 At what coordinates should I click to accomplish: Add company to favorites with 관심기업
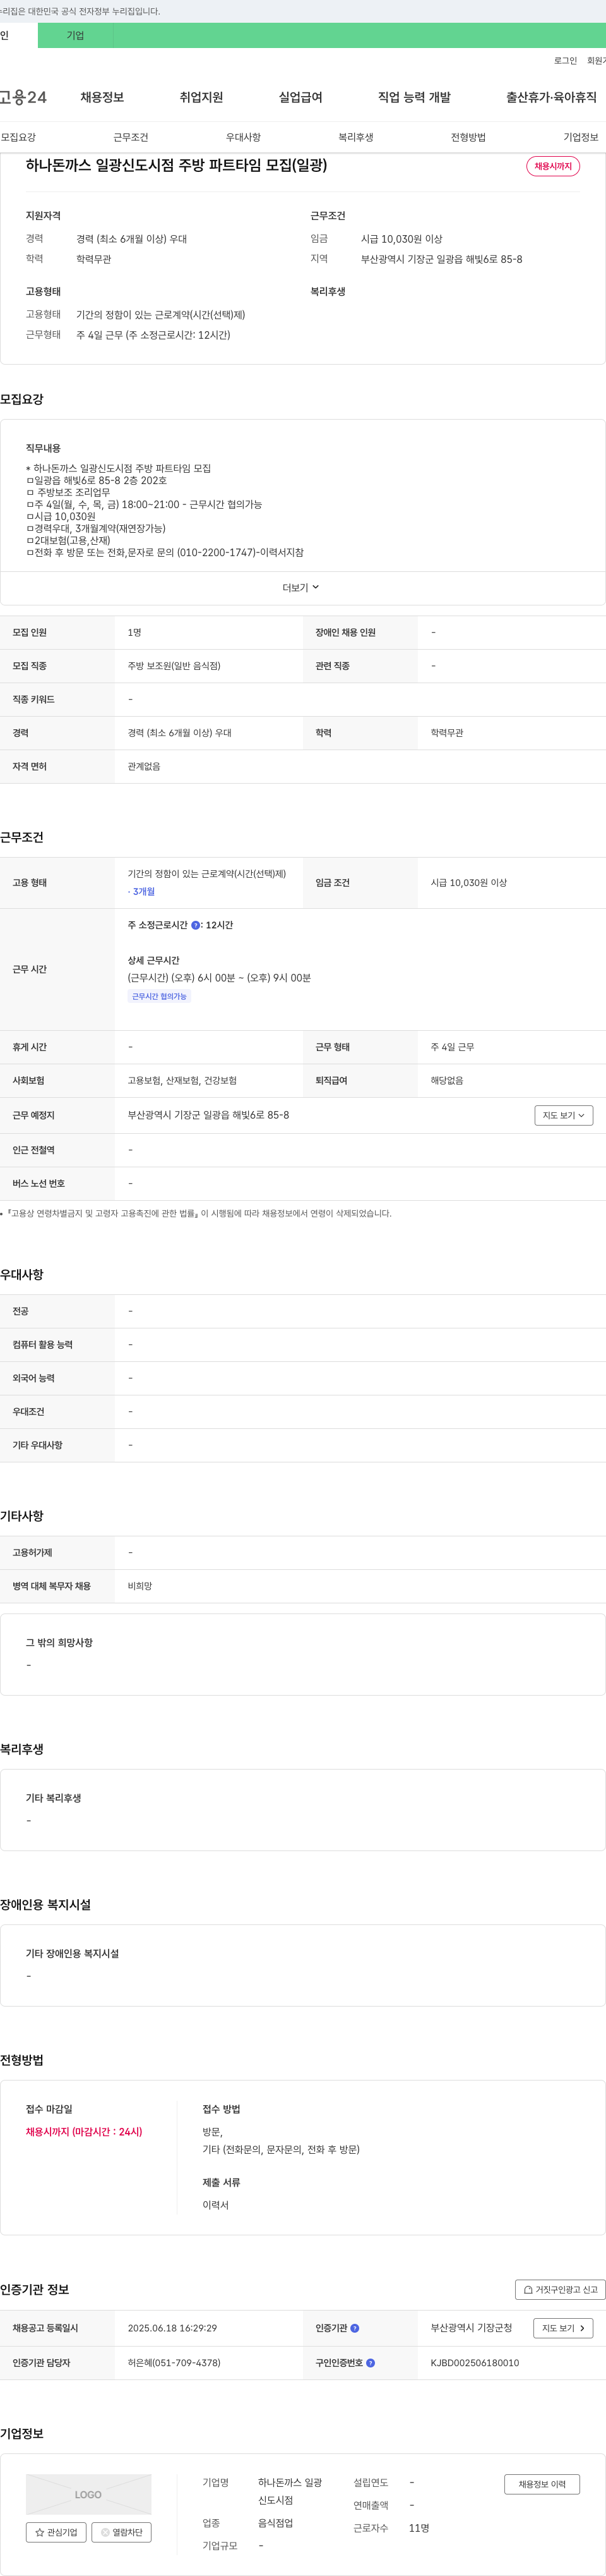tap(56, 2532)
